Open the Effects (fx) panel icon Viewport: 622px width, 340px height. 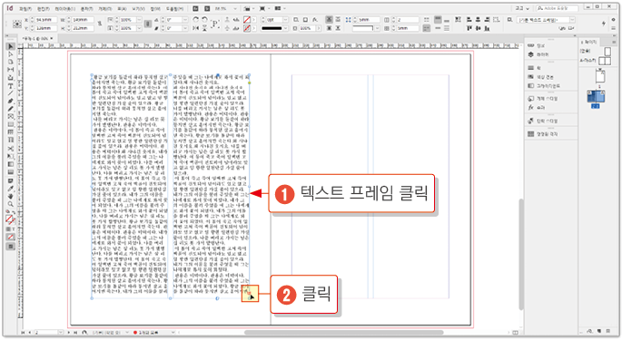[x=531, y=107]
